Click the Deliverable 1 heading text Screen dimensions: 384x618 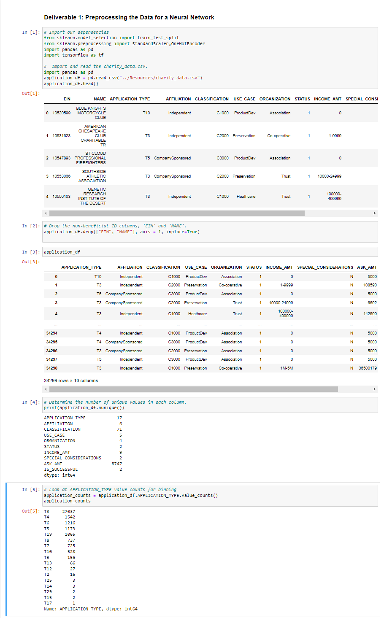click(x=128, y=17)
